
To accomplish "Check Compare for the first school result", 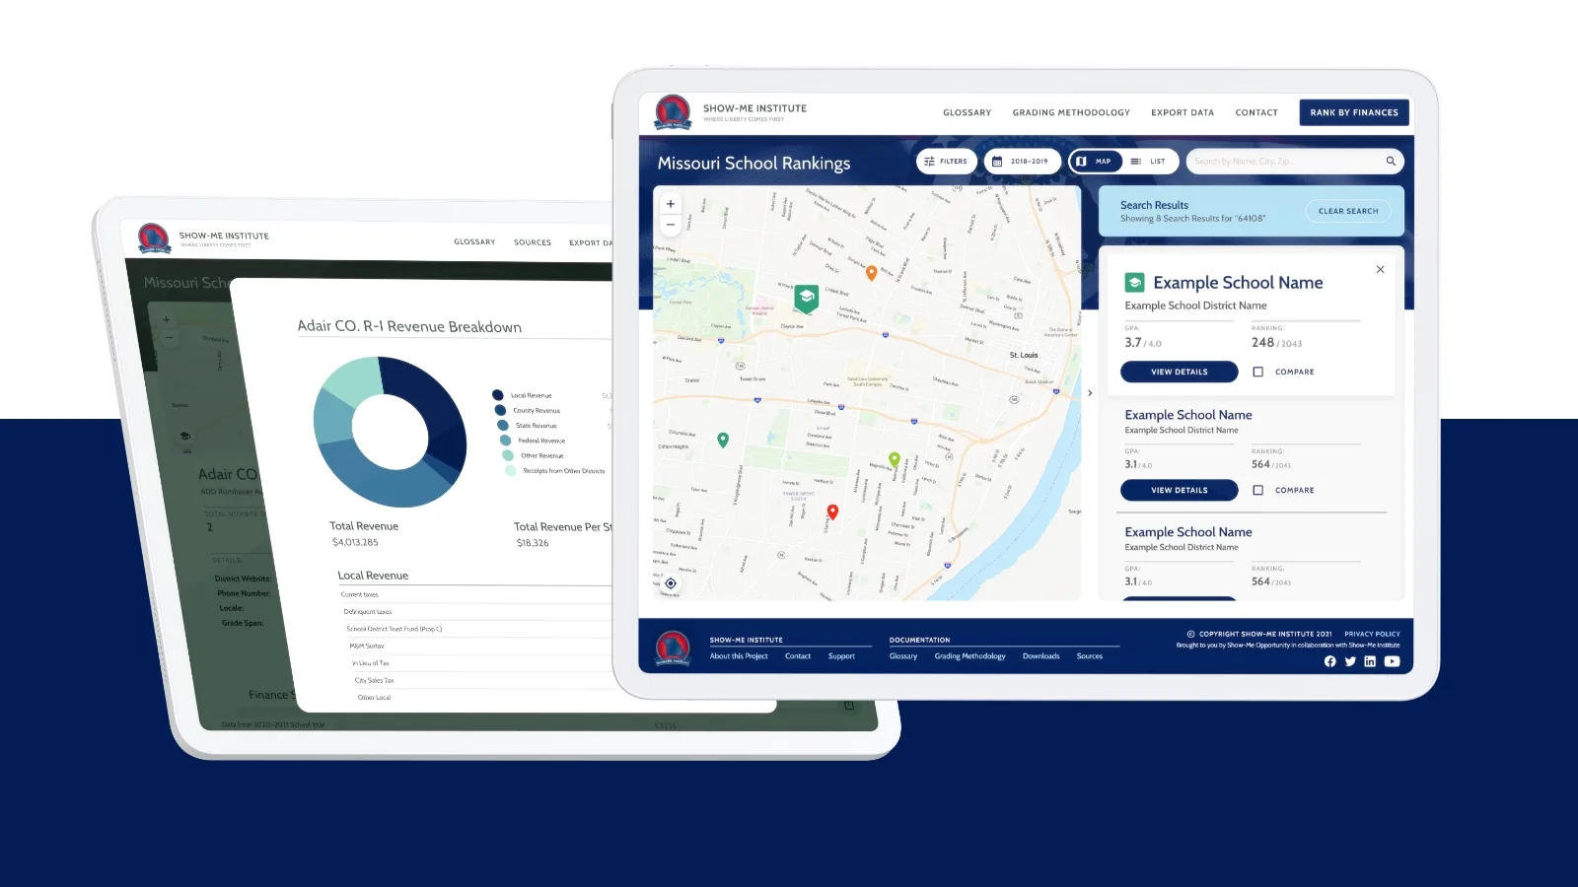I will [1258, 372].
